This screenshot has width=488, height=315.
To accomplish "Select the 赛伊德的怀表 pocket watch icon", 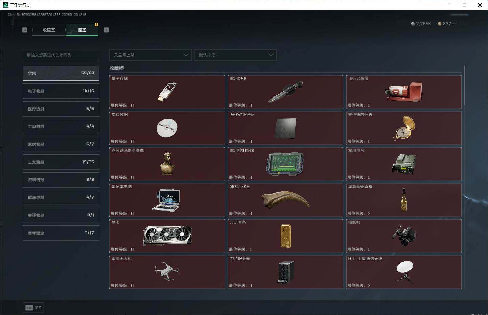I will 404,128.
